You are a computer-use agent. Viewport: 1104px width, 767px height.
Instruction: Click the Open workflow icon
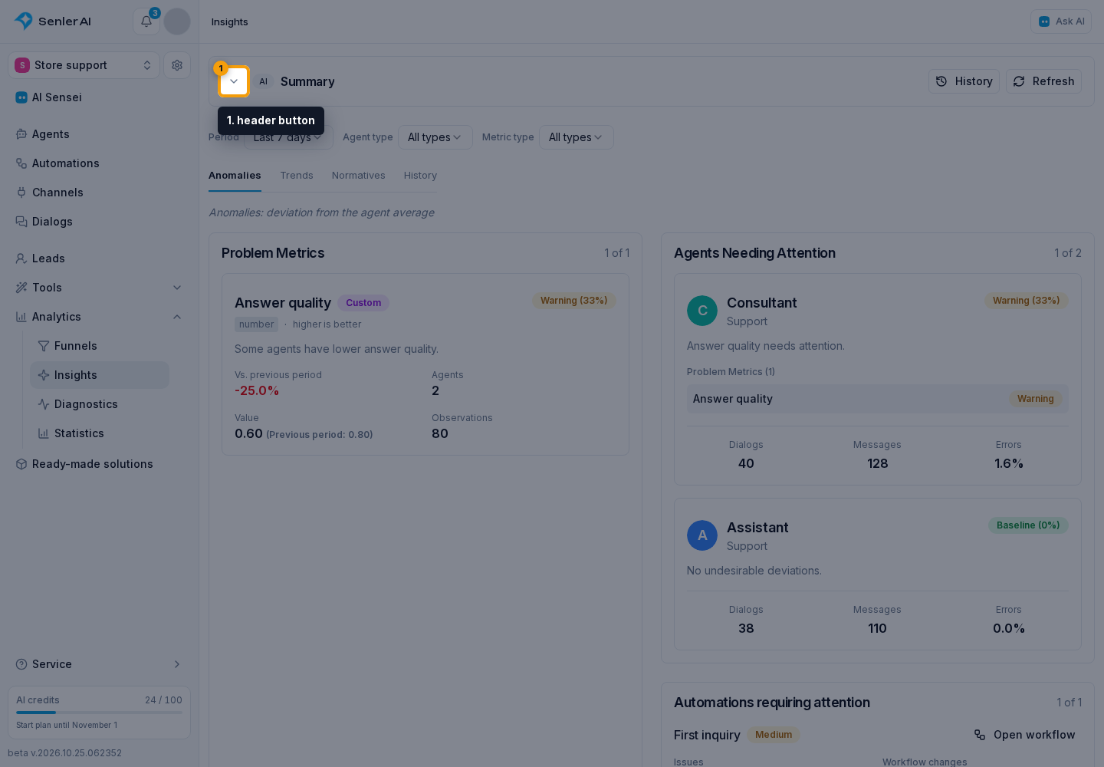tap(980, 735)
